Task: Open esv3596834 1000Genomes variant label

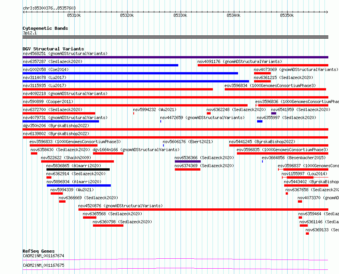Action: point(270,85)
